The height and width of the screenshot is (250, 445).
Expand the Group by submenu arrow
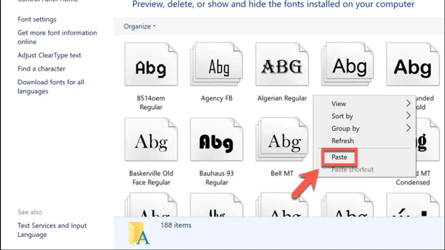[x=408, y=128]
